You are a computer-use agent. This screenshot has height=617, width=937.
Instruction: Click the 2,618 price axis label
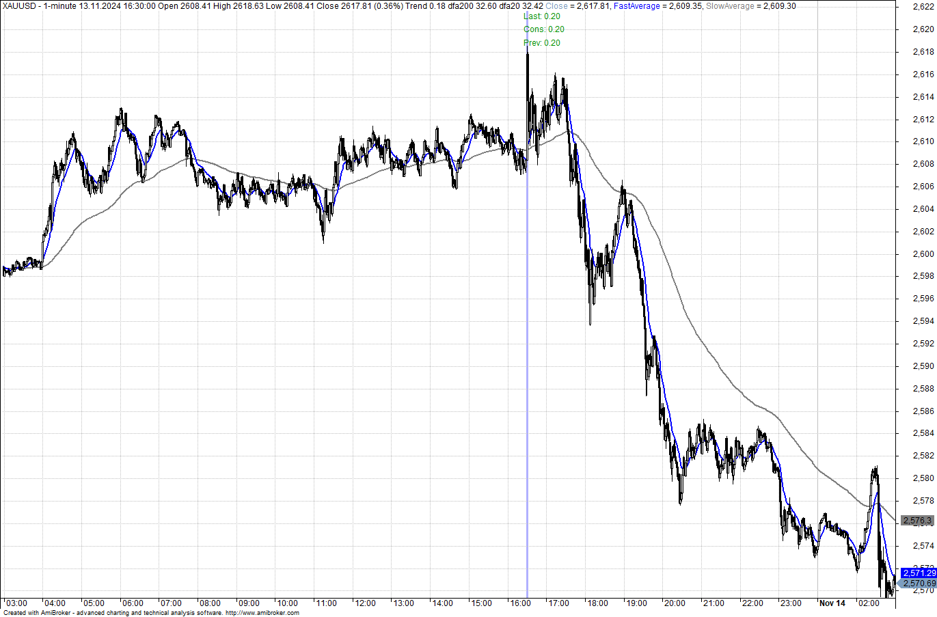click(x=923, y=52)
